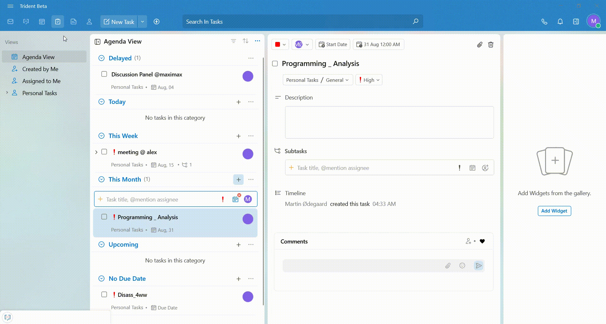Delete the task with trash icon
The height and width of the screenshot is (324, 606).
click(491, 45)
